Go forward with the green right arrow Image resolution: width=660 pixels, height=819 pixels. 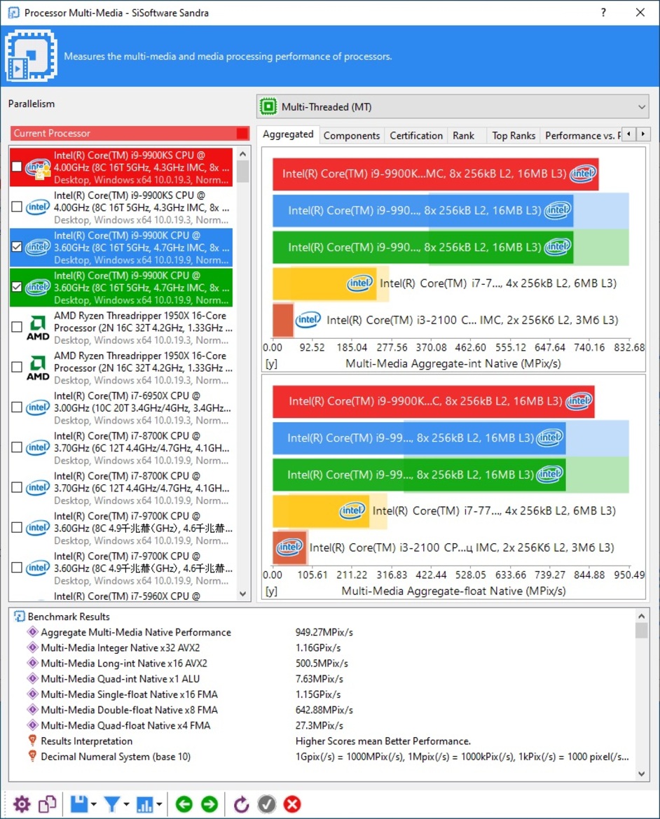pyautogui.click(x=209, y=804)
